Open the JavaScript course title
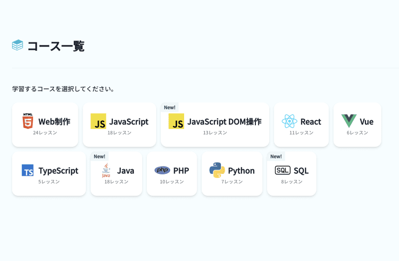This screenshot has height=261, width=399. [x=129, y=122]
